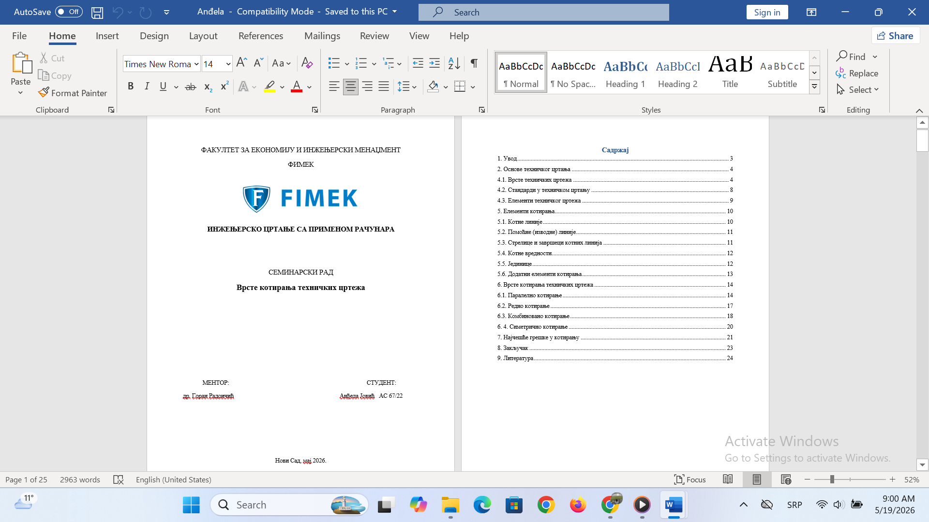Toggle Bold formatting
Image resolution: width=929 pixels, height=522 pixels.
click(x=131, y=87)
